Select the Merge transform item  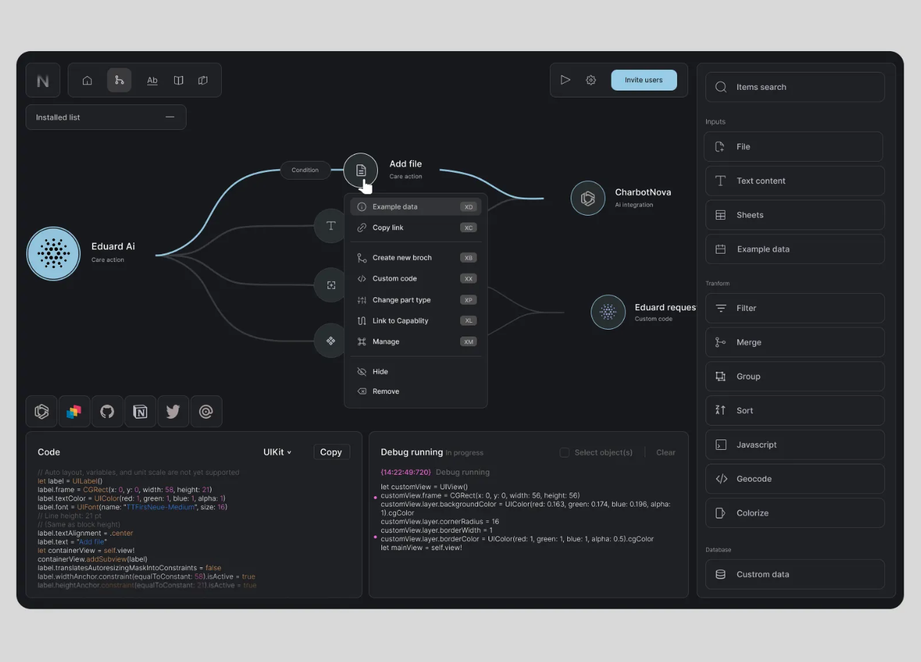(x=794, y=341)
